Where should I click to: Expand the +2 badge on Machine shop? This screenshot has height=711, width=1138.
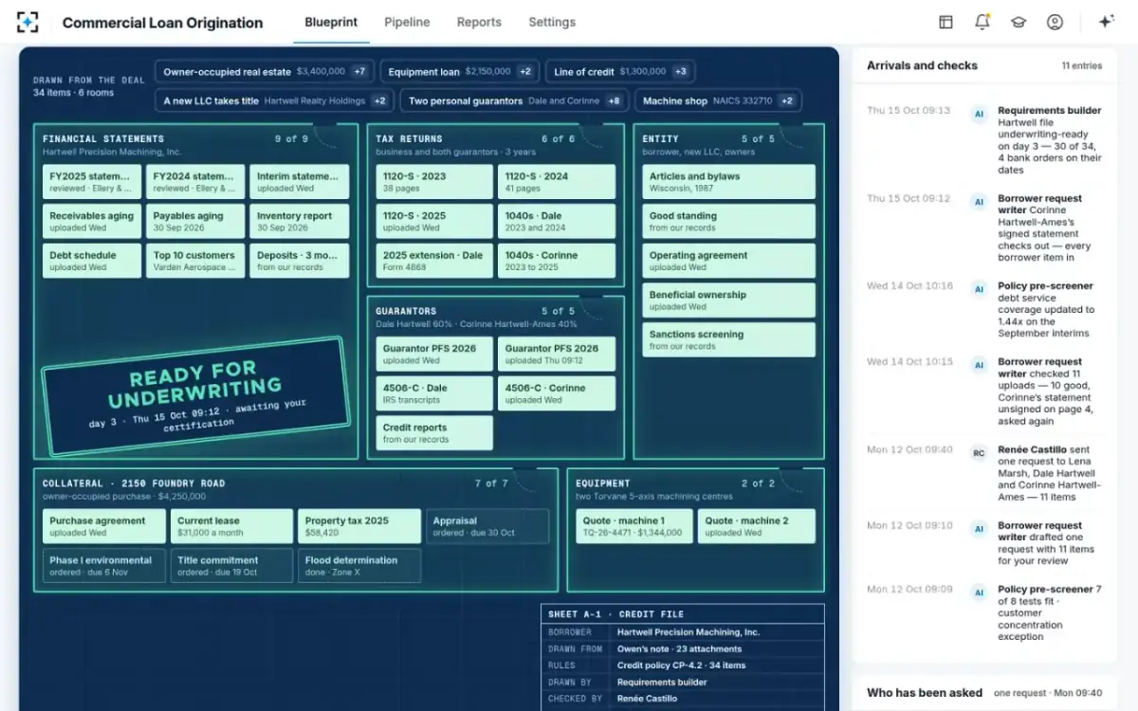point(787,100)
